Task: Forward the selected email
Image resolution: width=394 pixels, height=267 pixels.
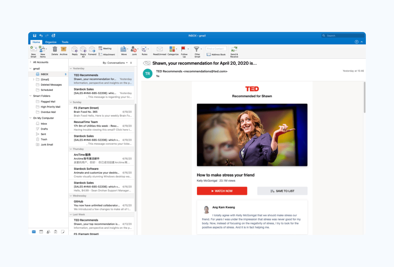Action: pyautogui.click(x=92, y=51)
